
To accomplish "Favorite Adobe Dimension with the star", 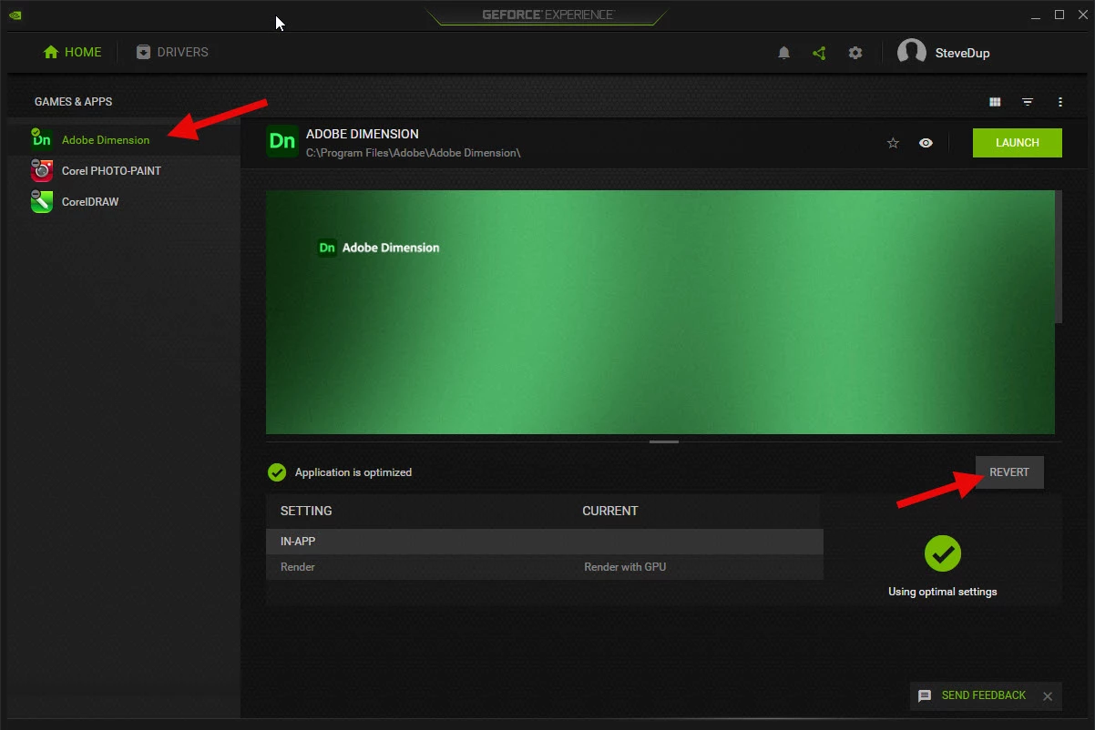I will [x=893, y=143].
